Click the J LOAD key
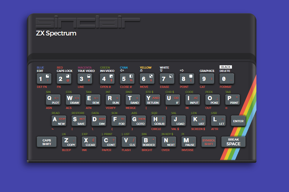Viewport: 289px width, 192px height. point(178,121)
